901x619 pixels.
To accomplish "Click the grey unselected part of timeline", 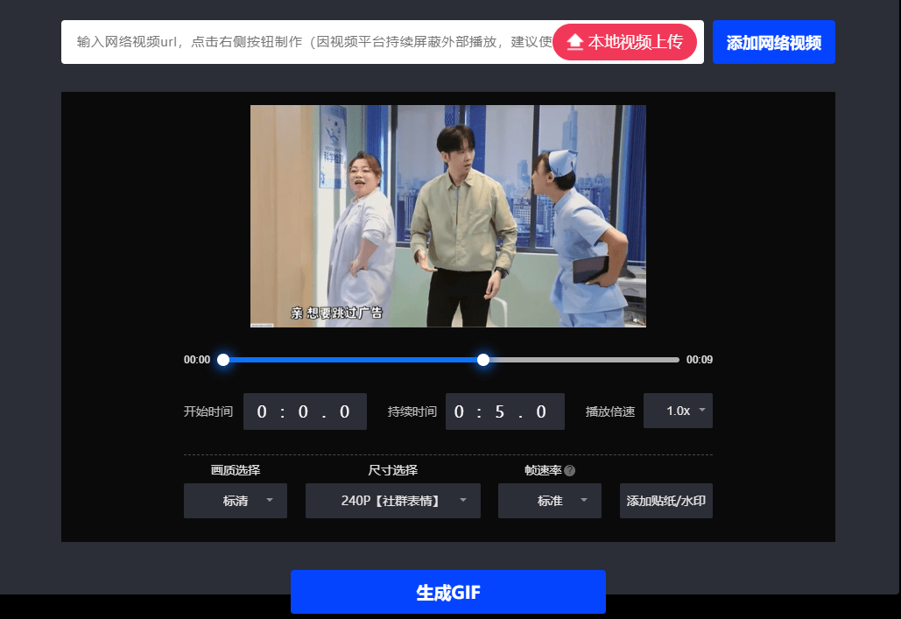I will pyautogui.click(x=582, y=360).
